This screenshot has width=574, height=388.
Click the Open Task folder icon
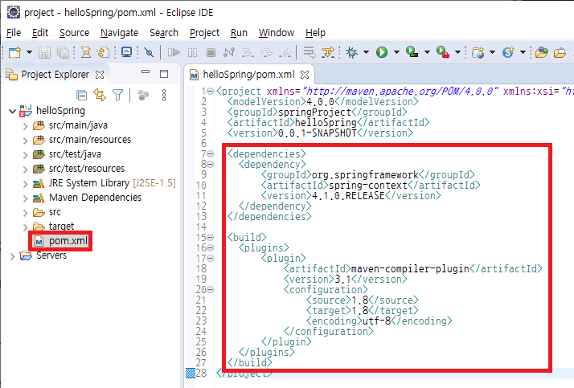click(560, 53)
